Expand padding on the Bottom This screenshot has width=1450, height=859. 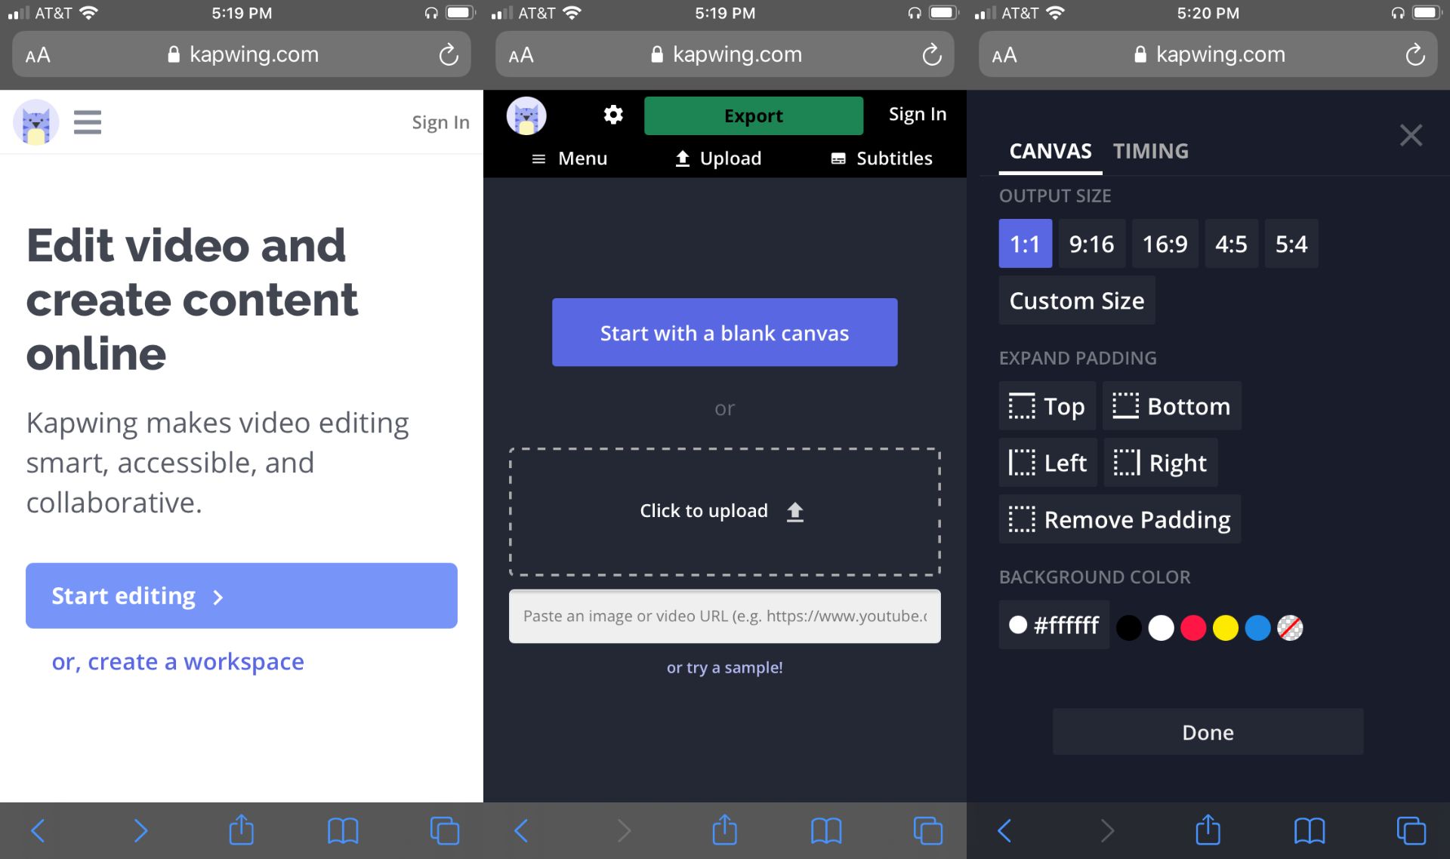coord(1171,406)
